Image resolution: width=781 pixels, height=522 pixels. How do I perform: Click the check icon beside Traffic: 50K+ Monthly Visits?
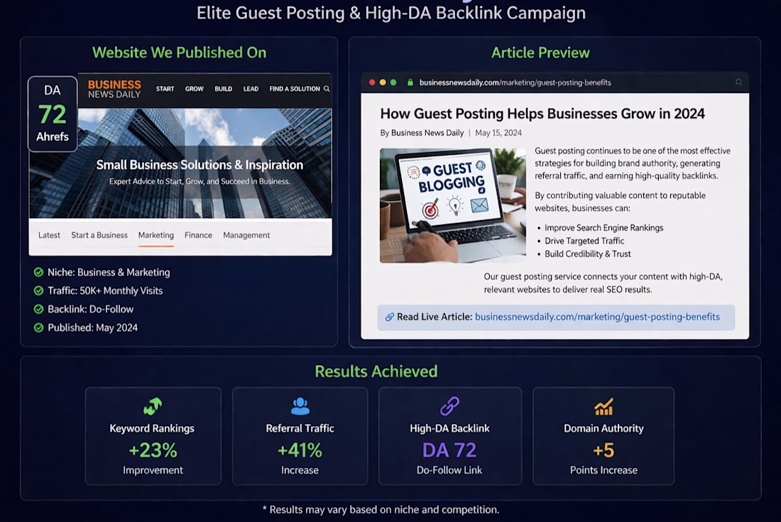tap(38, 290)
